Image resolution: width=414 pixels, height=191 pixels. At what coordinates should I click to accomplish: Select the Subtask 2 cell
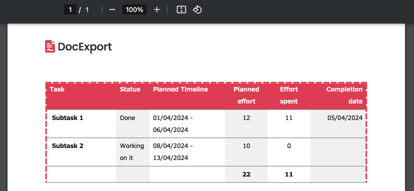(81, 151)
